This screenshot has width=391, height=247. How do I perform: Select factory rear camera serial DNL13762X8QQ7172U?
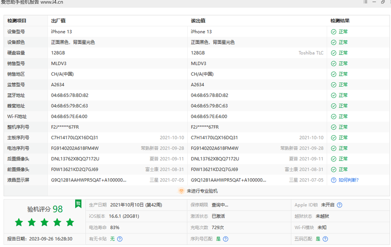(x=75, y=159)
